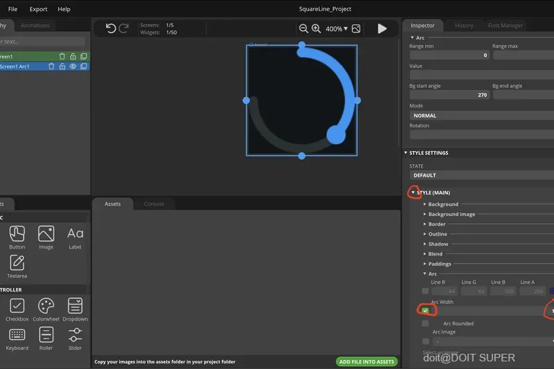Switch to the Console tab

point(154,204)
